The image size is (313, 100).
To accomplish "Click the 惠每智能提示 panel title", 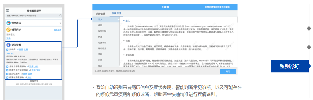I will [x=34, y=11].
